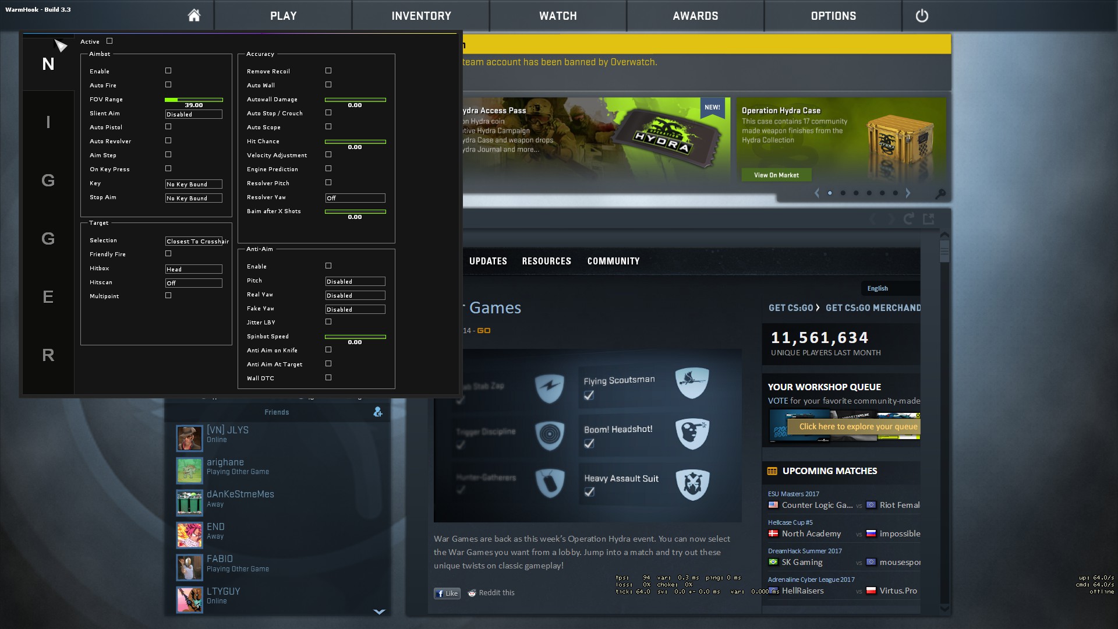This screenshot has height=629, width=1118.
Task: Open Anti-Aim Pitch dropdown
Action: coord(355,281)
